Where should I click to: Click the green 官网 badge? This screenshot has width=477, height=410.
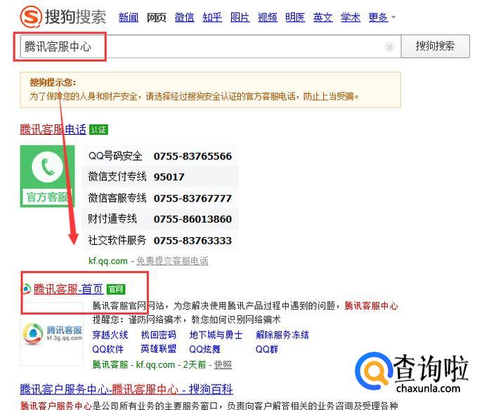pyautogui.click(x=116, y=289)
